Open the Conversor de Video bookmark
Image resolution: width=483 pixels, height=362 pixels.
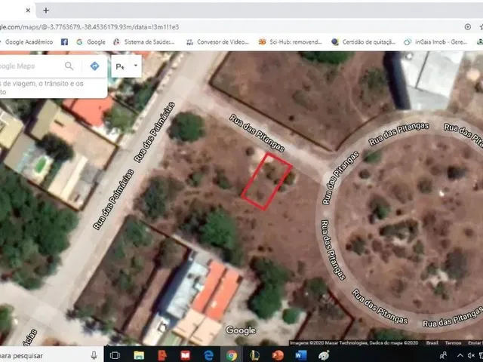(217, 42)
